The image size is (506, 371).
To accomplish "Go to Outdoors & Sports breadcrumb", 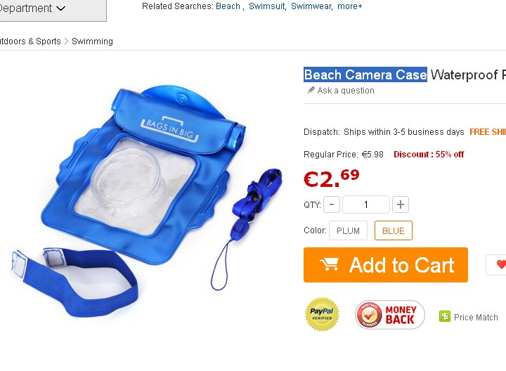I will point(30,41).
